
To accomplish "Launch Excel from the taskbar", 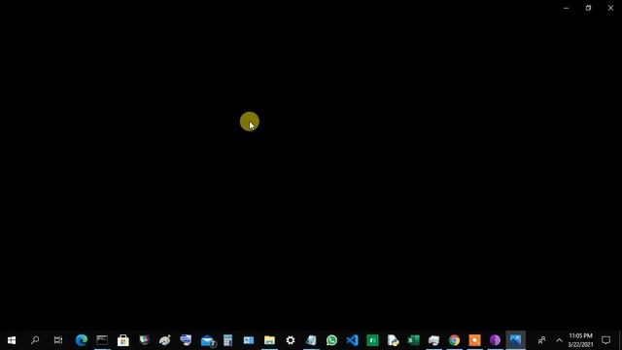I will pyautogui.click(x=413, y=340).
